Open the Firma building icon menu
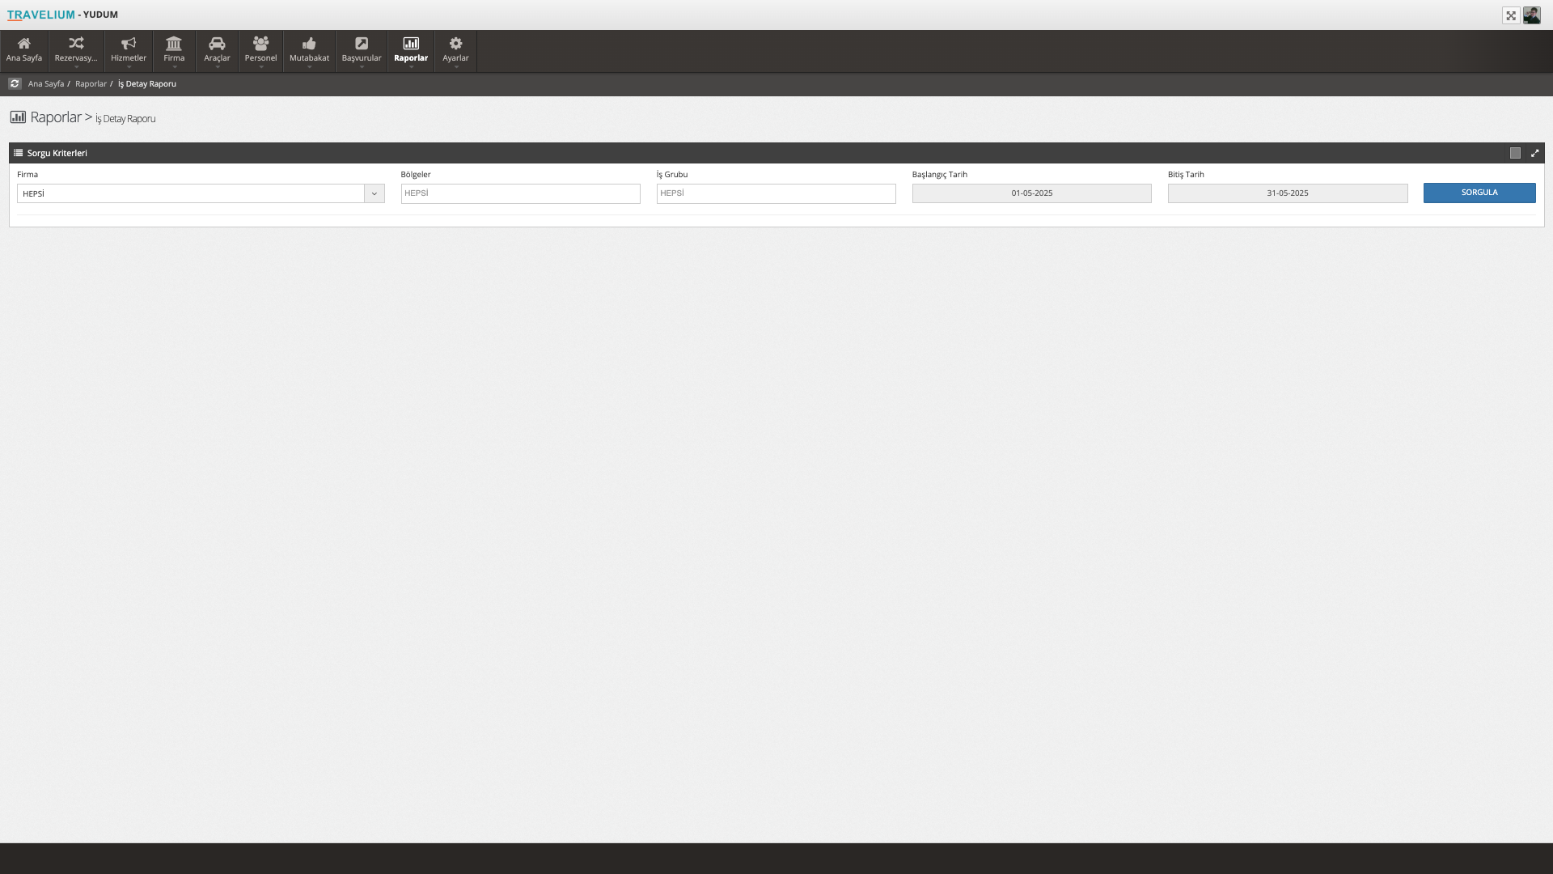 pos(174,49)
